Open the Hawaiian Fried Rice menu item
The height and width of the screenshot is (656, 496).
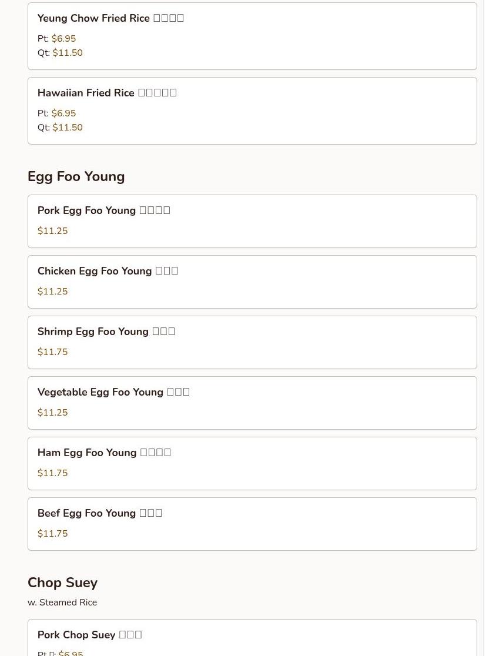[x=107, y=93]
